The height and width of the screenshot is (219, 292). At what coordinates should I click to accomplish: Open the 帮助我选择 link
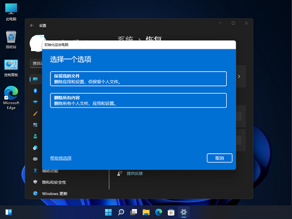point(61,158)
